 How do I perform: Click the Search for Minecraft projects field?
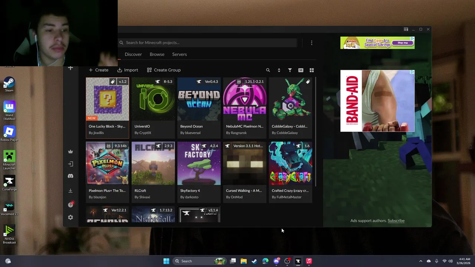208,43
